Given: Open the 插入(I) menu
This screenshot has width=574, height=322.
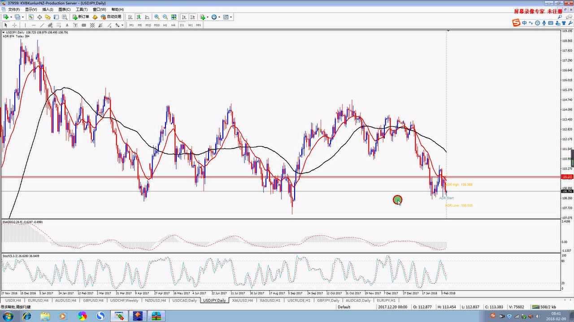Looking at the screenshot, I should (48, 9).
